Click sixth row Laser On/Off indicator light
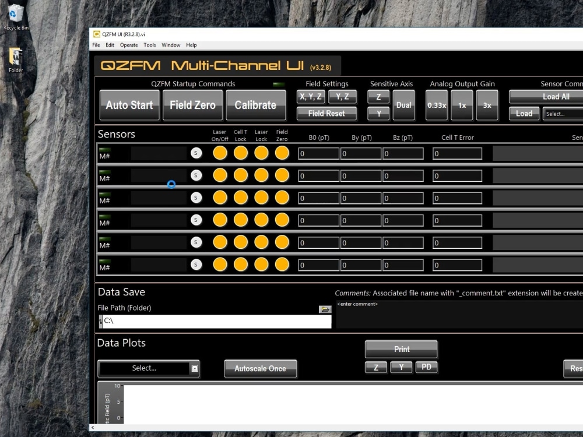The width and height of the screenshot is (583, 437). 220,264
